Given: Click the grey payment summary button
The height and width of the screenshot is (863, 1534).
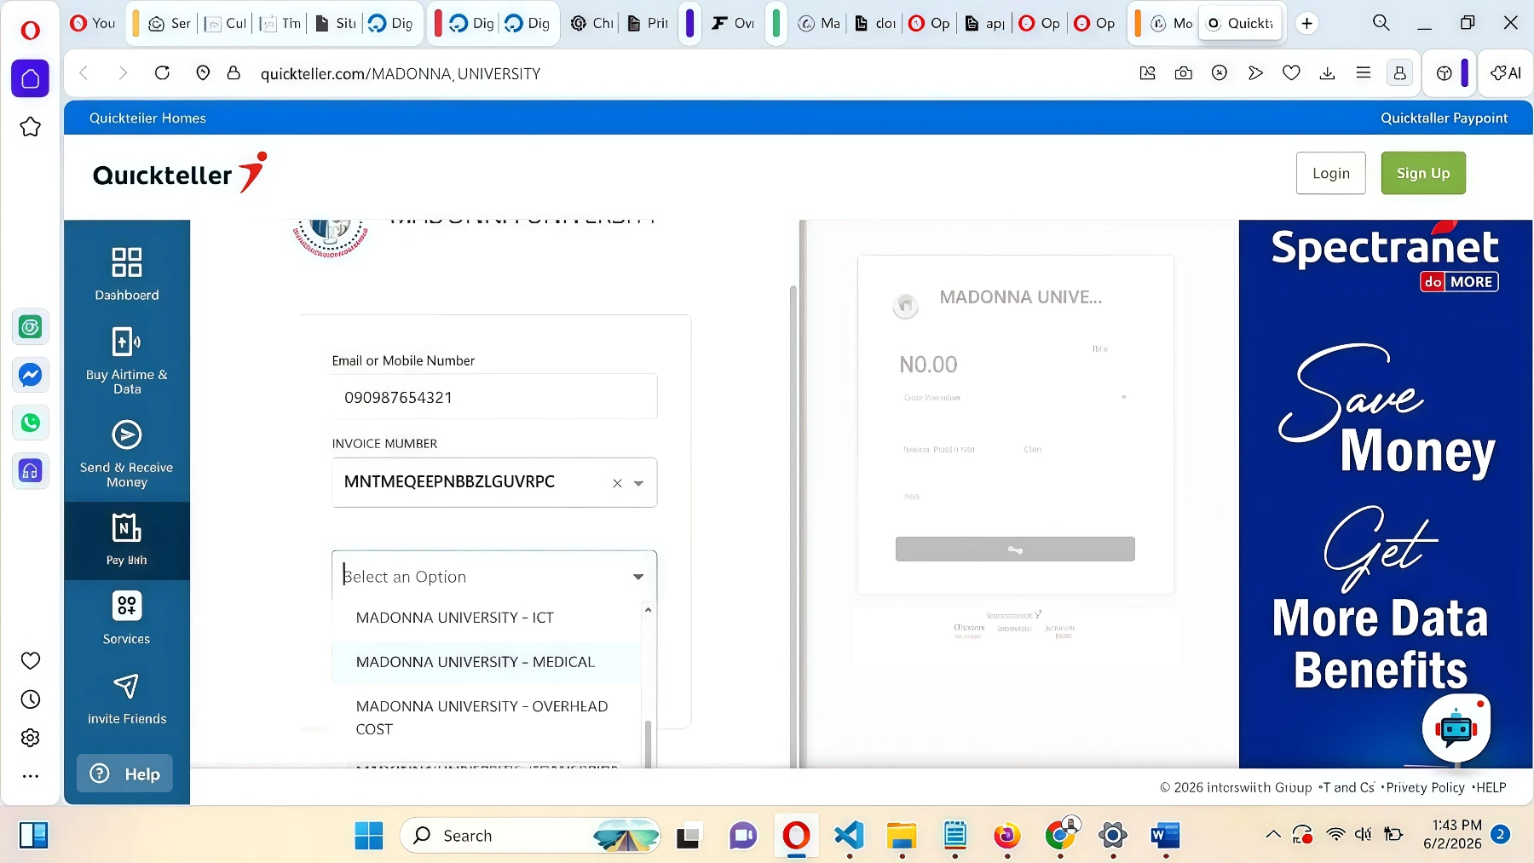Looking at the screenshot, I should click(x=1014, y=549).
